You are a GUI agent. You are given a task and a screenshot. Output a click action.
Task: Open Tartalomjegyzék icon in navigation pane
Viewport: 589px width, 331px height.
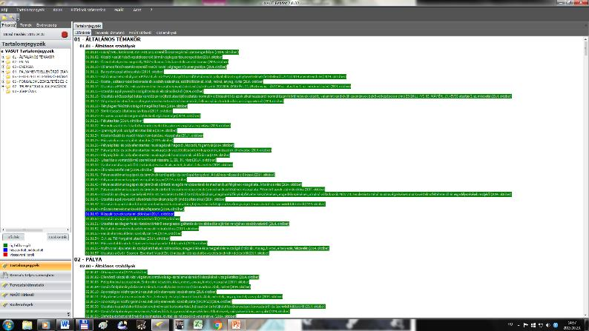click(5, 265)
